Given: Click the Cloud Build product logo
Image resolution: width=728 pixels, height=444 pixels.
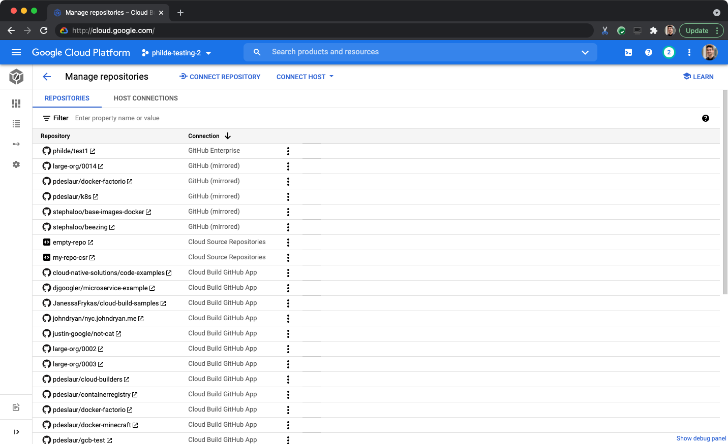Looking at the screenshot, I should [x=16, y=77].
